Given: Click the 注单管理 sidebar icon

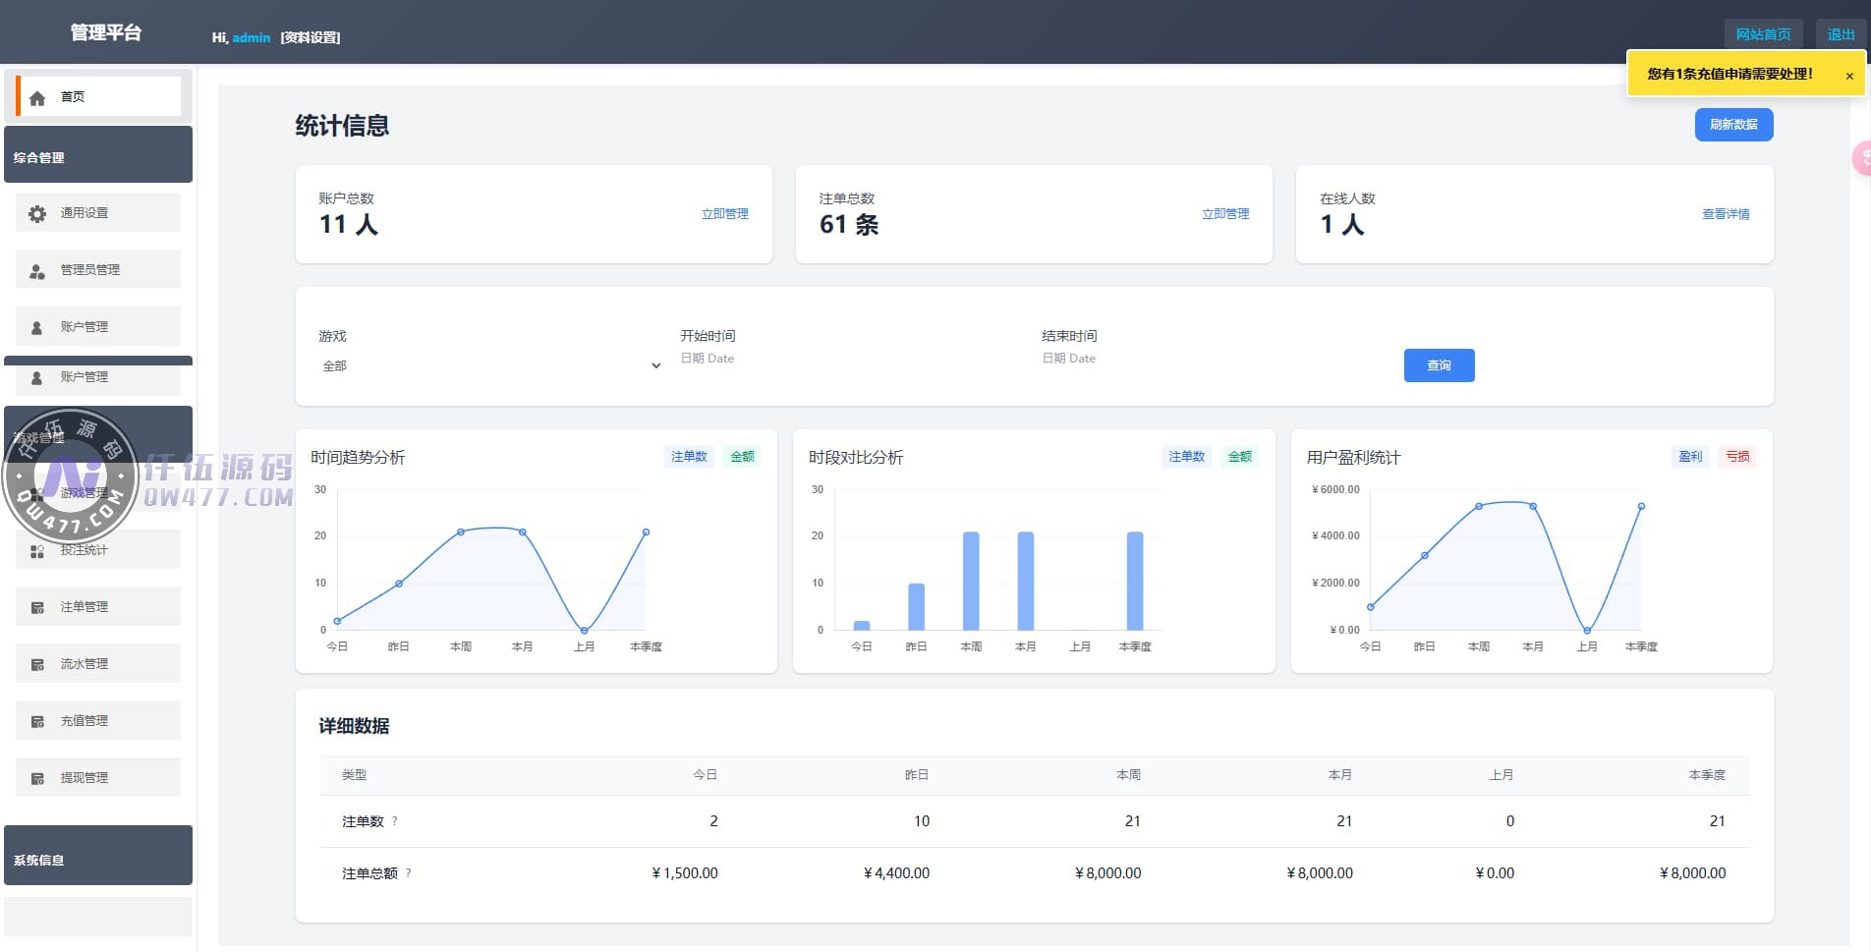Looking at the screenshot, I should [37, 608].
